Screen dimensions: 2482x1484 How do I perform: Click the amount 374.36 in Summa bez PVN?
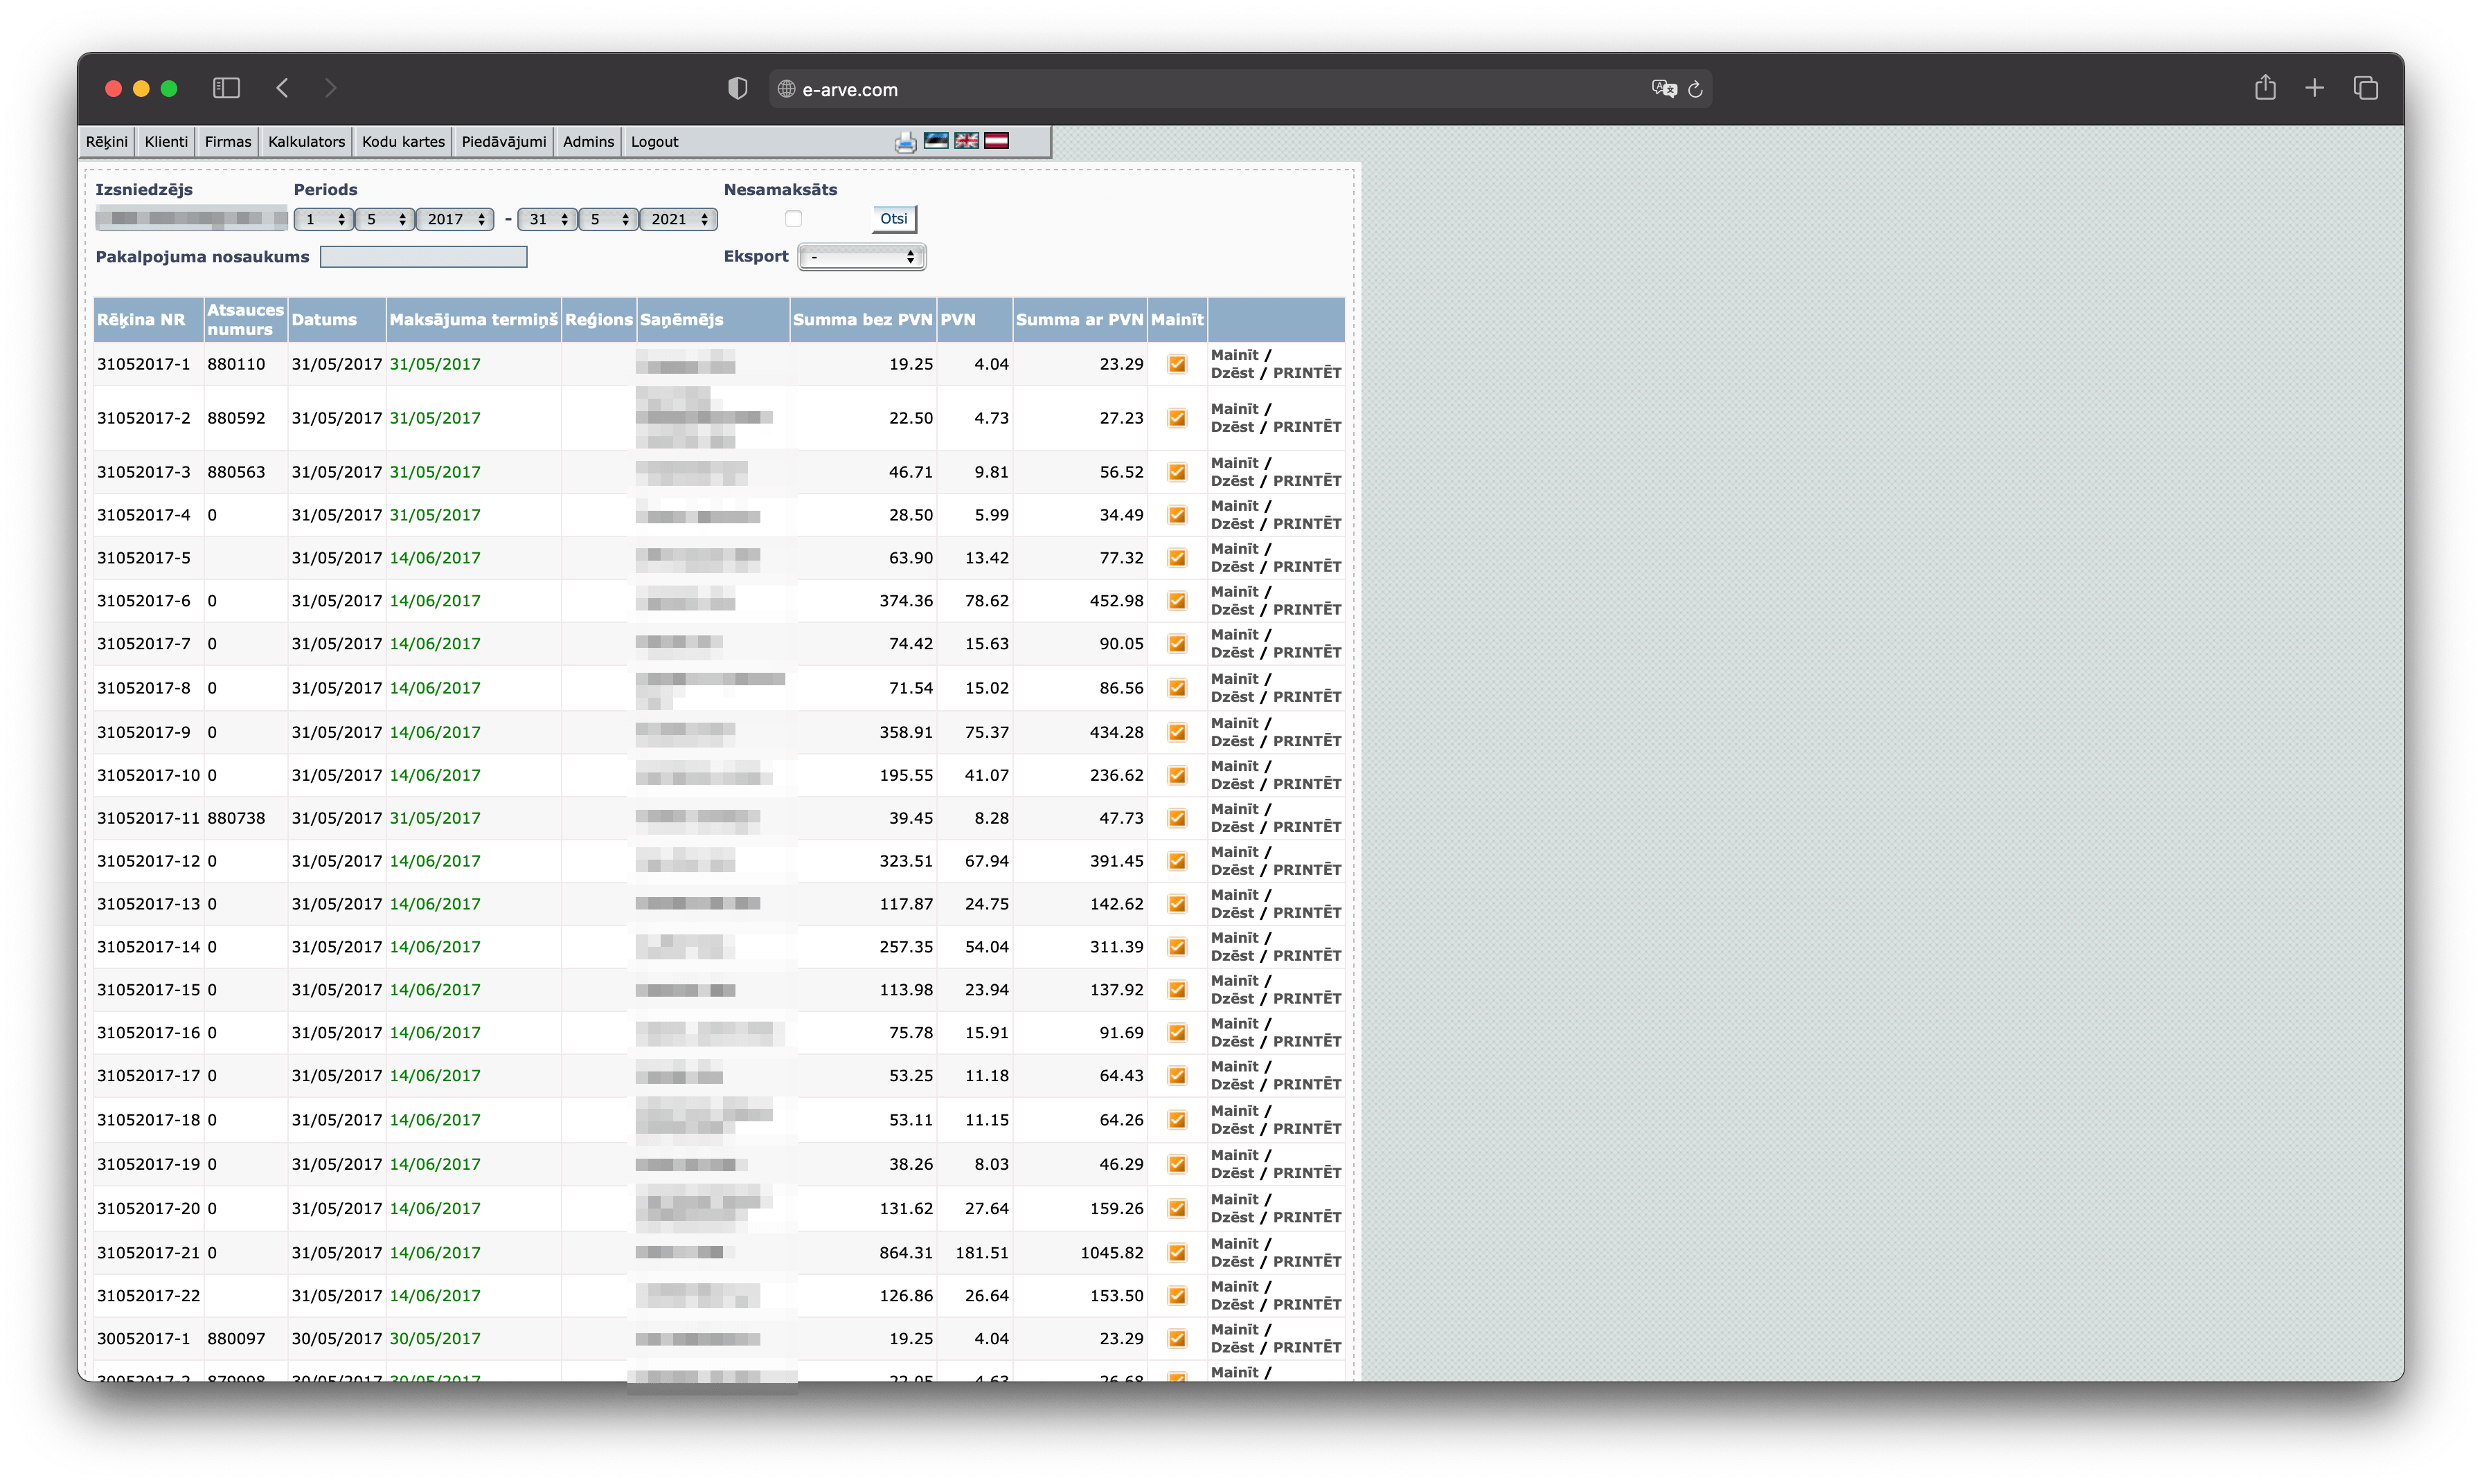coord(907,601)
